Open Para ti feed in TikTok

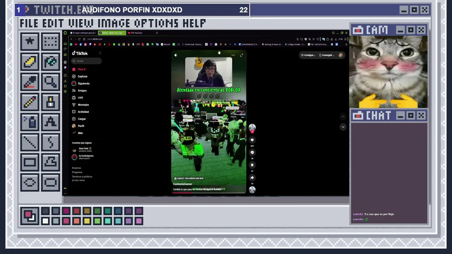[x=79, y=69]
